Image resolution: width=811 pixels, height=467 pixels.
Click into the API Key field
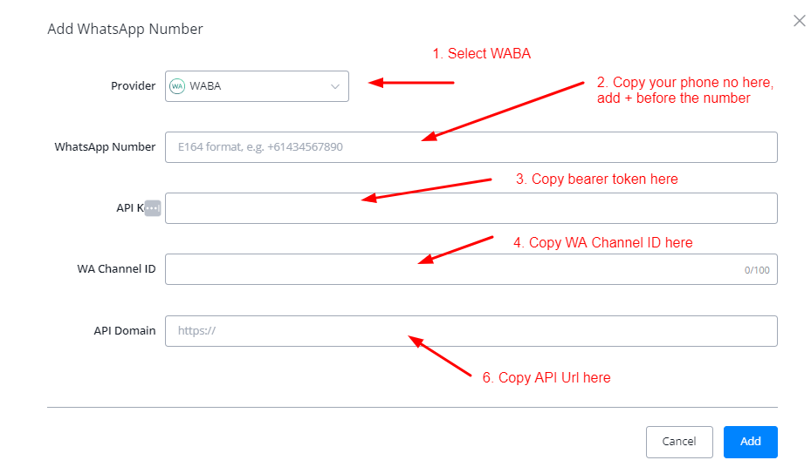pyautogui.click(x=471, y=208)
